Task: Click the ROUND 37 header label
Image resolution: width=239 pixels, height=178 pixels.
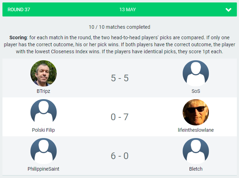Action: 19,9
